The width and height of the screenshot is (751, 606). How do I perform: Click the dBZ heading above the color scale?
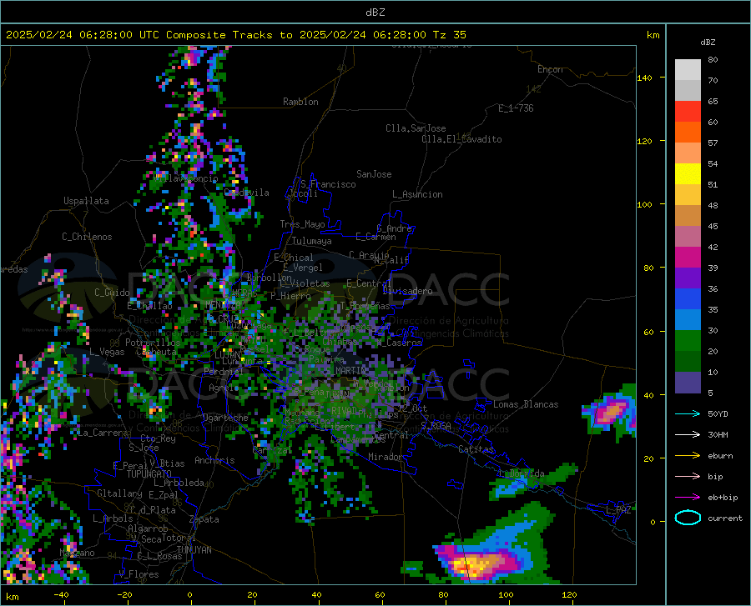coord(708,43)
